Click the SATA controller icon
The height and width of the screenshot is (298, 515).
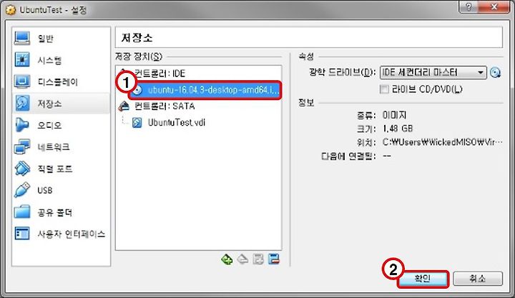point(124,106)
